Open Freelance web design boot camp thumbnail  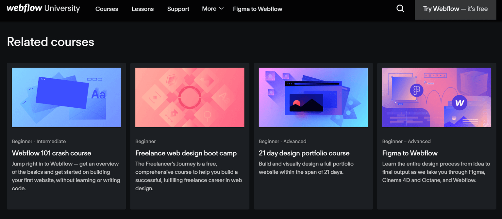190,97
